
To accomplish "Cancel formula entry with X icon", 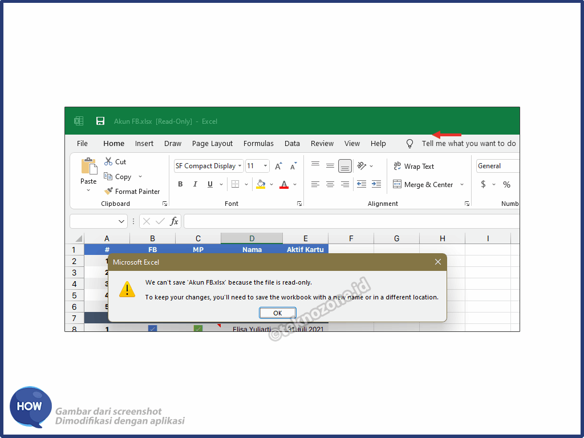I will [147, 221].
